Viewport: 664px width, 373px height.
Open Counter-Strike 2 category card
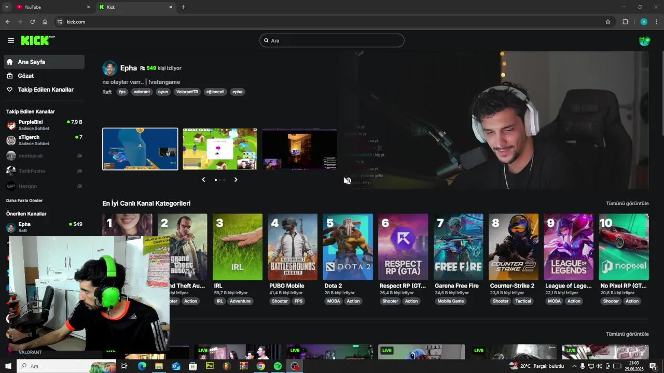click(x=514, y=247)
